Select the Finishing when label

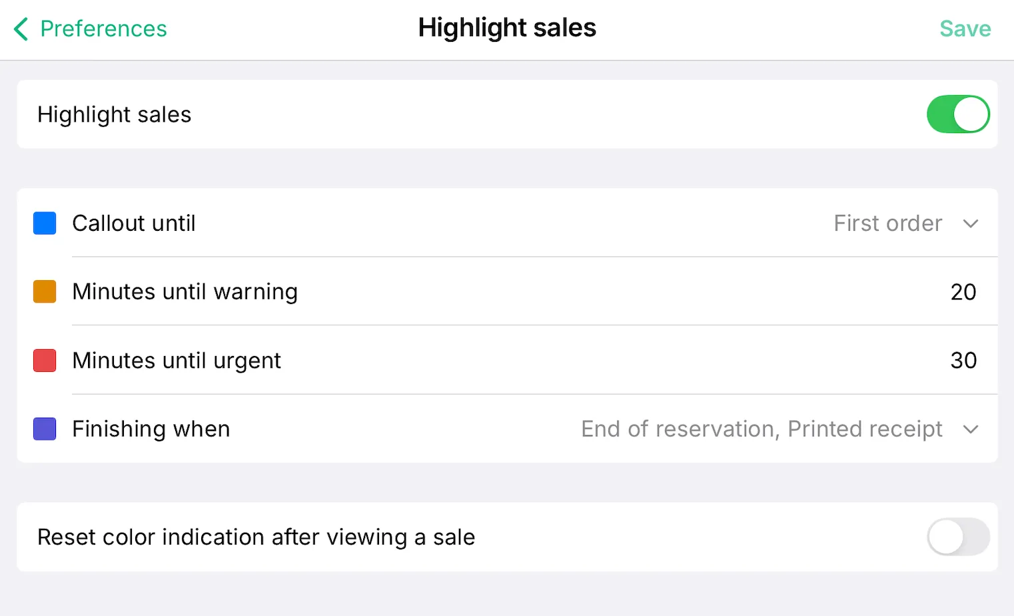[x=151, y=429]
